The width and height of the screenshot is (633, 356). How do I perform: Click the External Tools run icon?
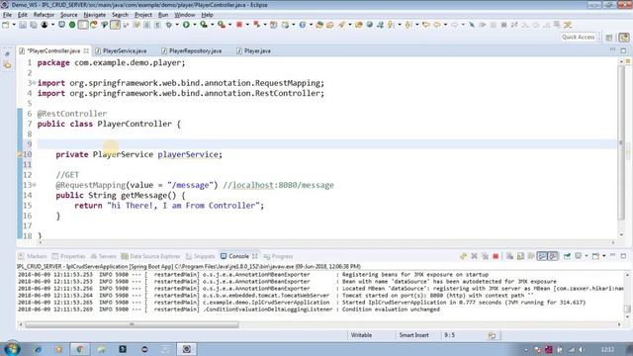click(x=222, y=25)
